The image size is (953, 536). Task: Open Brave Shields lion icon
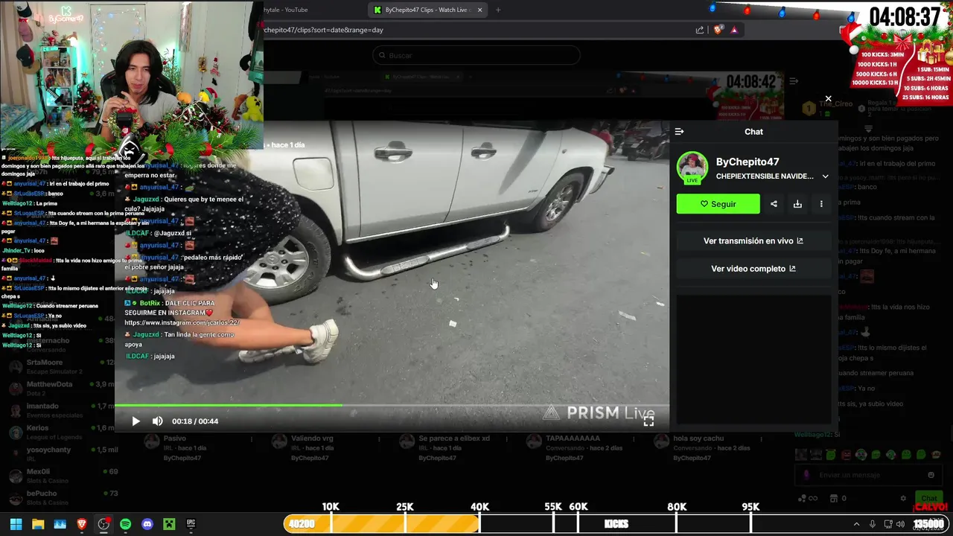coord(718,30)
